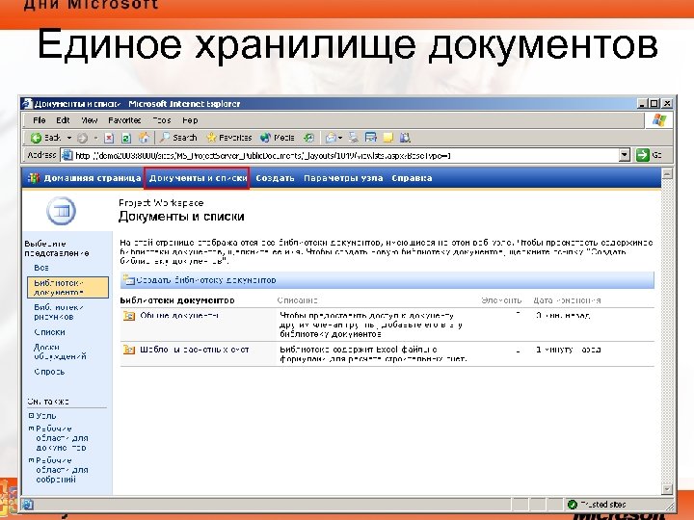Click the IE Back button
This screenshot has width=694, height=520.
tap(45, 138)
